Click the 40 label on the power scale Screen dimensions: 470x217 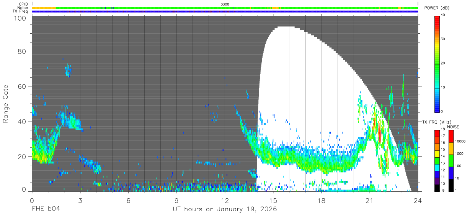tap(442, 15)
